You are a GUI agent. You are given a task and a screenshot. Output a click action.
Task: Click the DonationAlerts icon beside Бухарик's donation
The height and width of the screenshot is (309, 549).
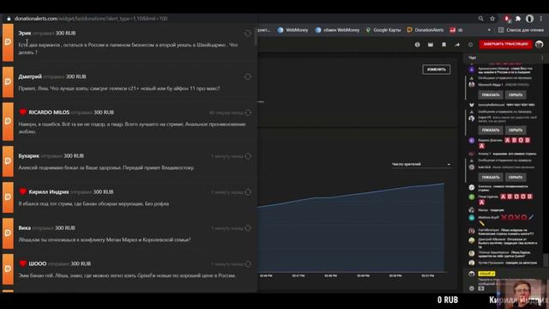(x=8, y=161)
